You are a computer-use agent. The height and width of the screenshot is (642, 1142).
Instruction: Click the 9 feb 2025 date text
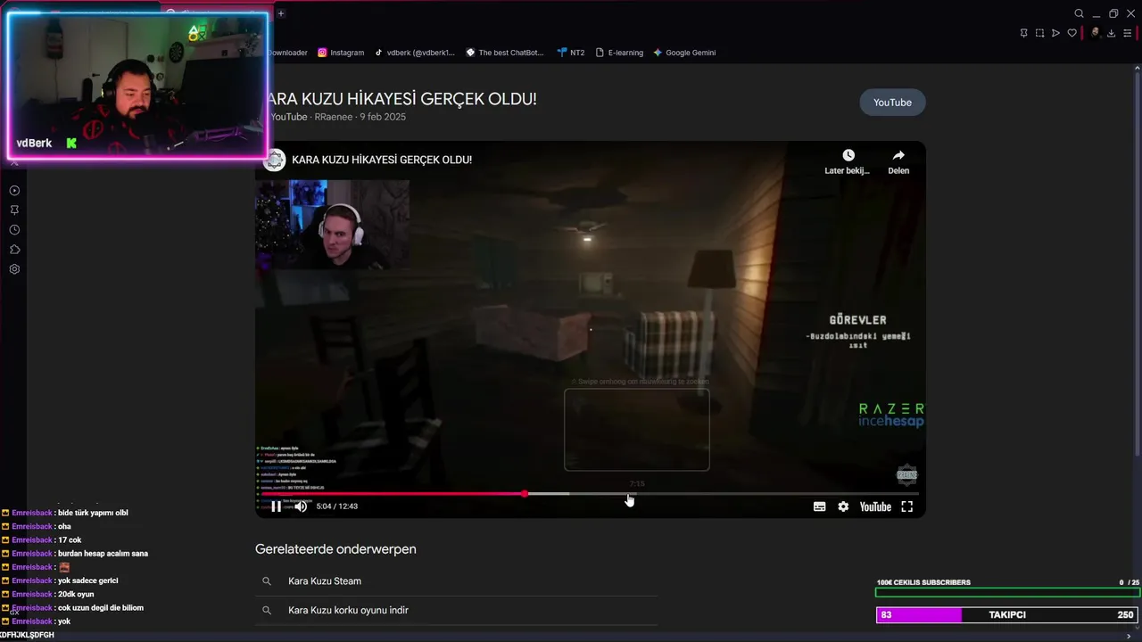[x=383, y=117]
